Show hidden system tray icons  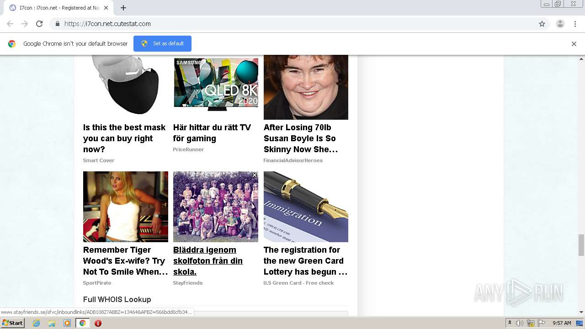[509, 323]
